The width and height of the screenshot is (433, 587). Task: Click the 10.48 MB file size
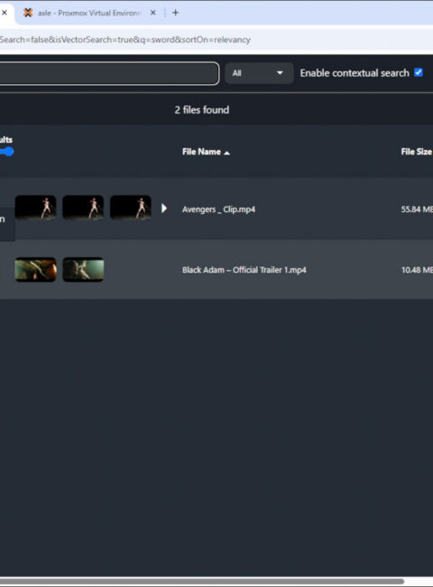(x=417, y=270)
